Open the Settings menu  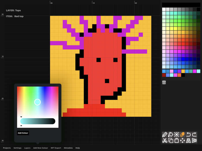(18, 148)
